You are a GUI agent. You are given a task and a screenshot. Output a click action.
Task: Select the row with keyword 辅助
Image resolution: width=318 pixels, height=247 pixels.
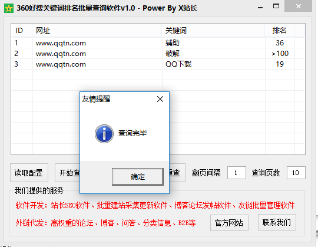(x=158, y=43)
